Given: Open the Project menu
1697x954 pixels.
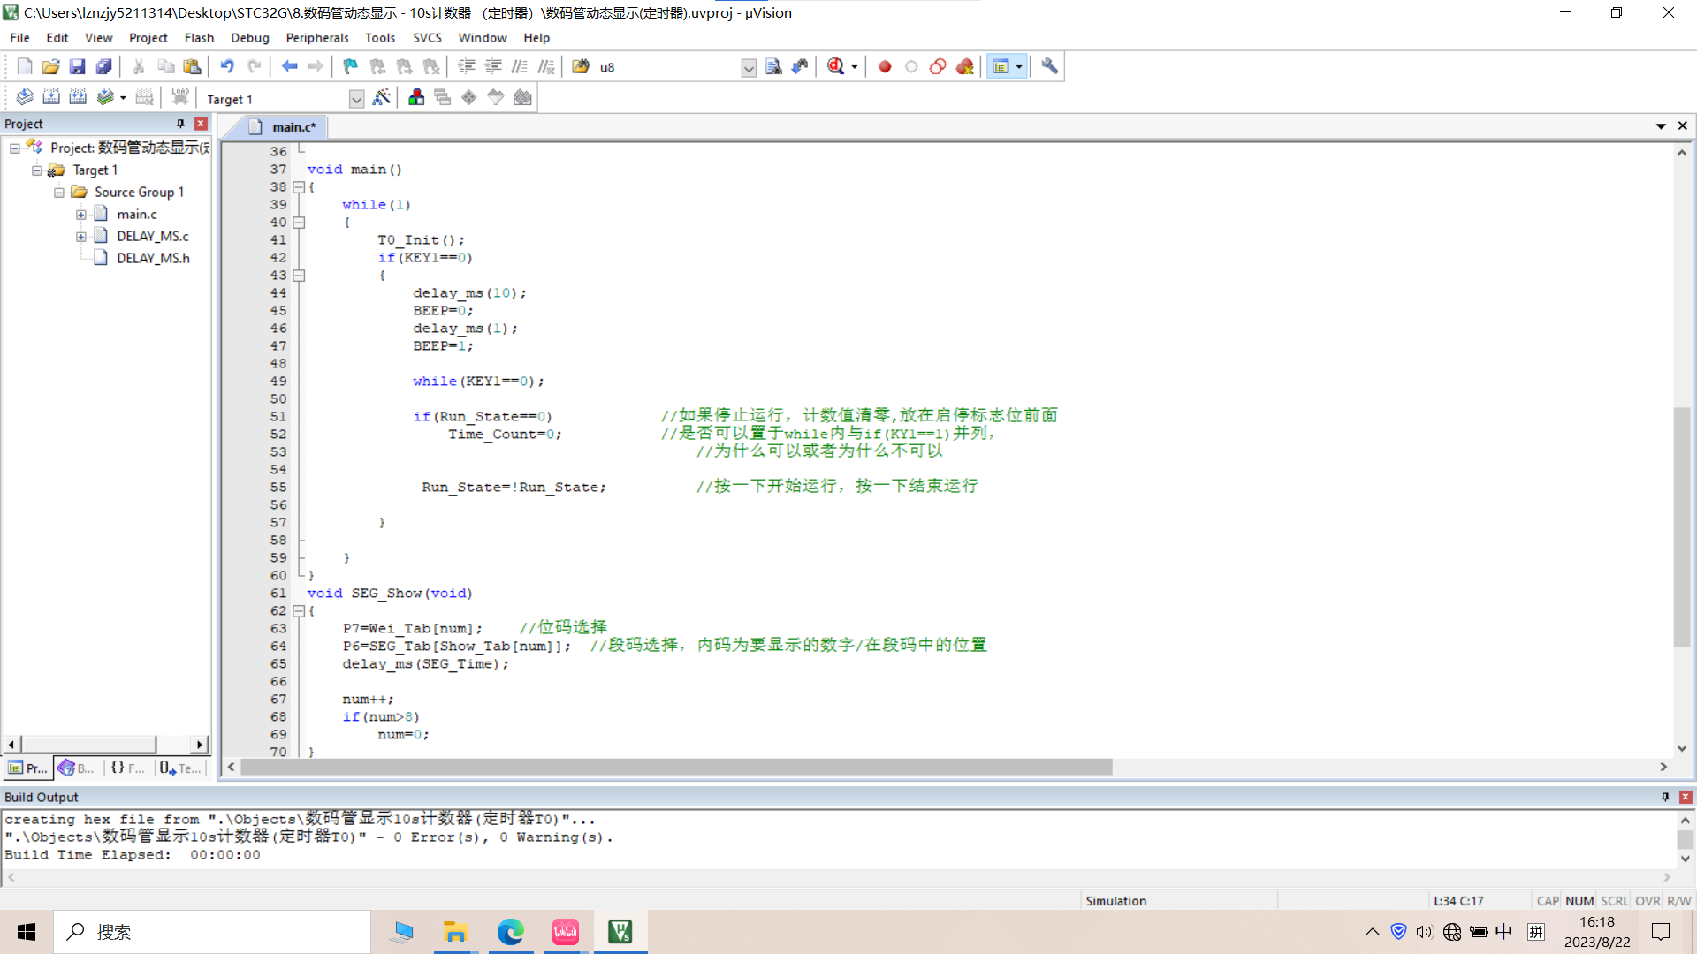Looking at the screenshot, I should (148, 38).
